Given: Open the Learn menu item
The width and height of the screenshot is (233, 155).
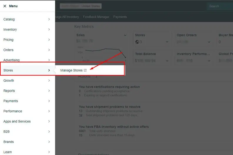Looking at the screenshot, I should [28, 152].
